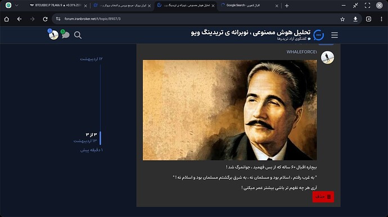Open the browser home page
The height and width of the screenshot is (217, 388).
click(6, 19)
